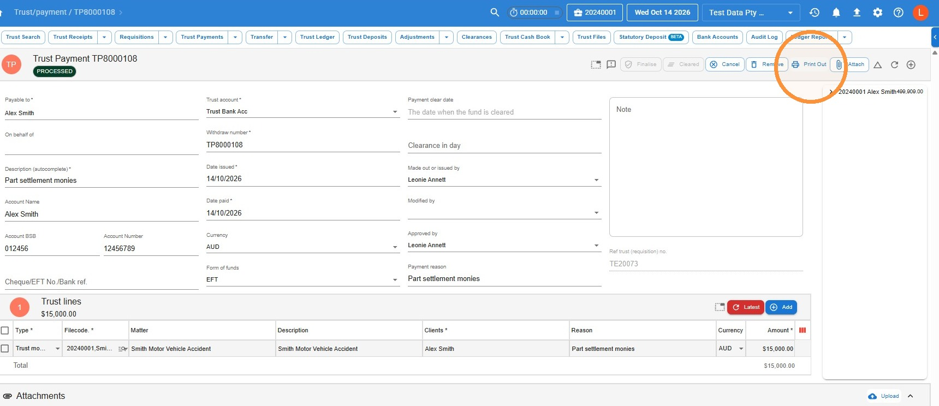Open the Filecode lookup icon in the trust line
This screenshot has height=406, width=939.
pyautogui.click(x=123, y=349)
